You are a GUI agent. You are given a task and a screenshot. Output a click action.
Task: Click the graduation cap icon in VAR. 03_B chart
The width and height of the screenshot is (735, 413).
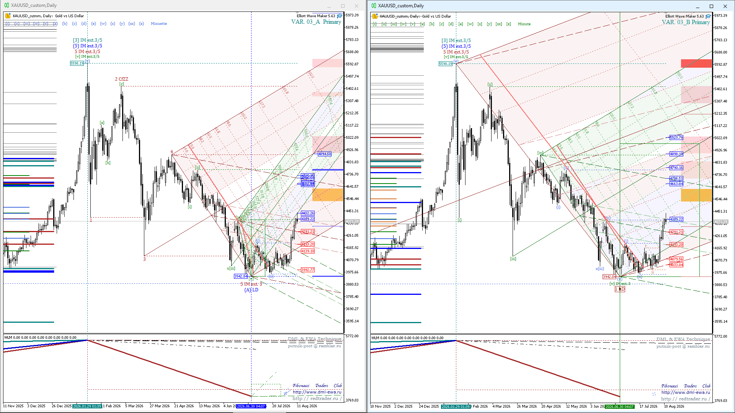708,16
